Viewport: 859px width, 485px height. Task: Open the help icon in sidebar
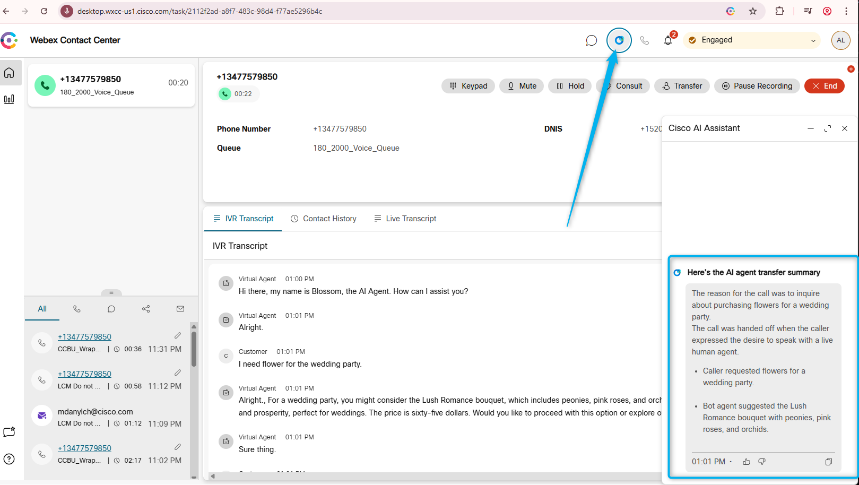[9, 459]
